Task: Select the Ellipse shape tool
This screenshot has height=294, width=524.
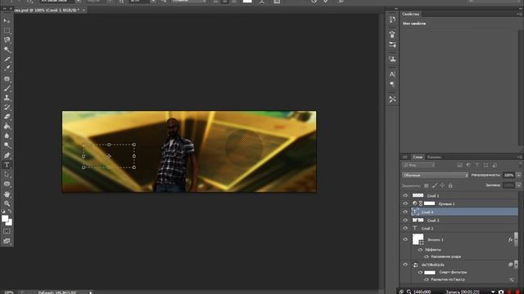Action: [x=7, y=184]
